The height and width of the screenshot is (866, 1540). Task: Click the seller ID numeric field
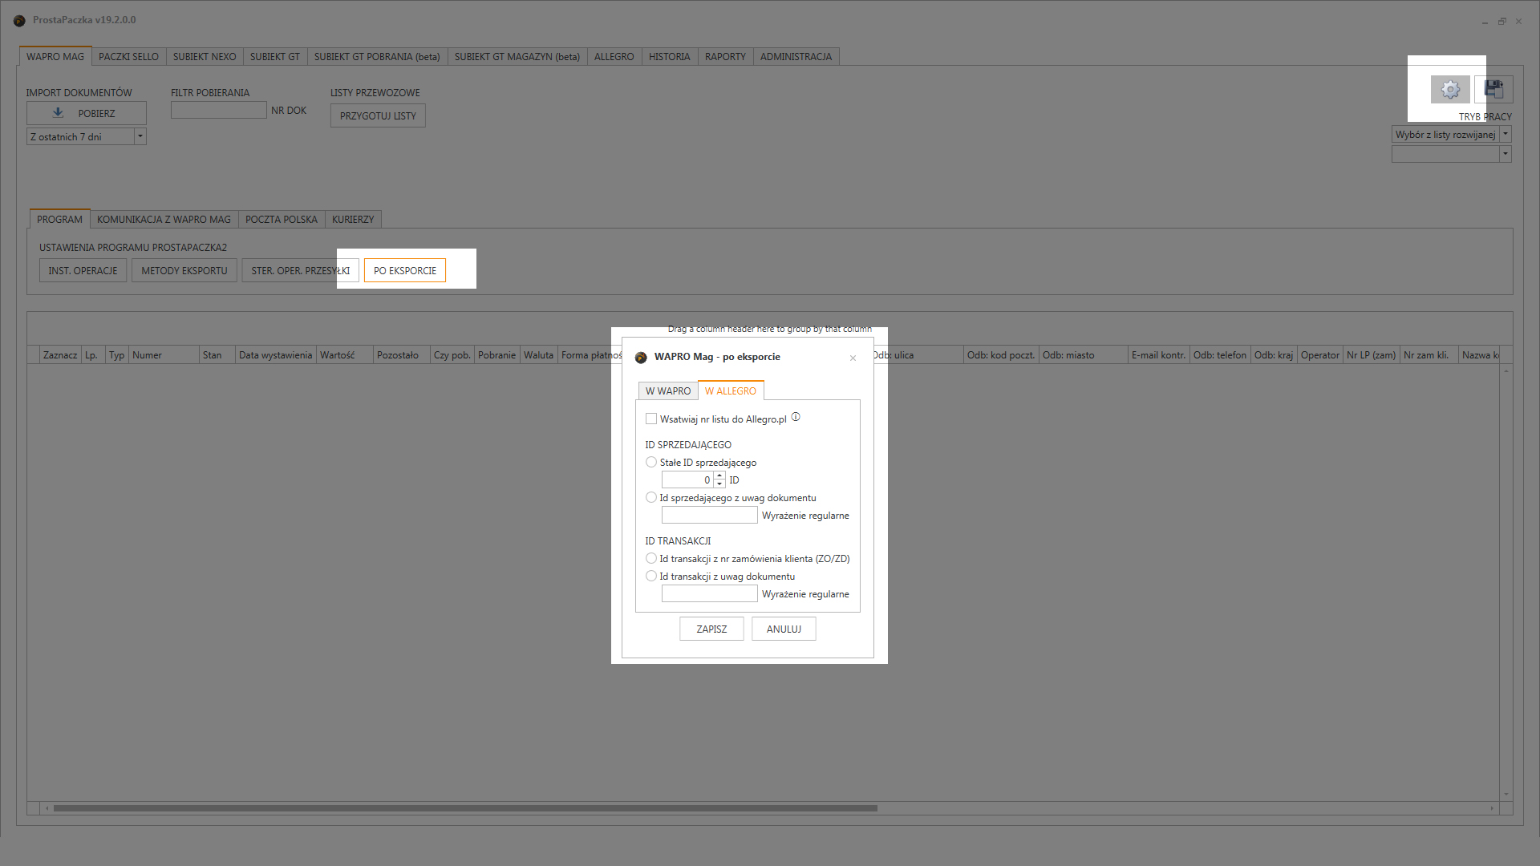(x=687, y=480)
